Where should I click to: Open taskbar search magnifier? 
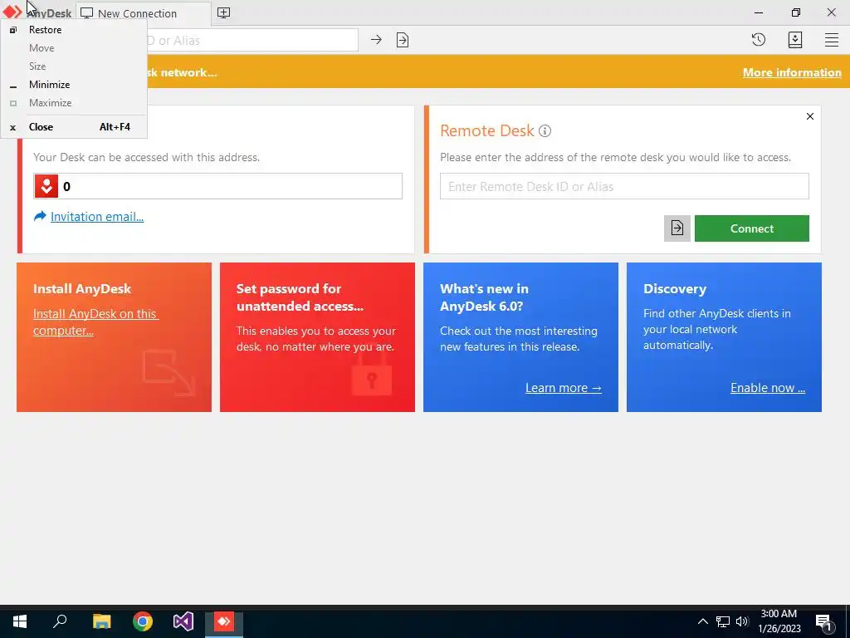click(60, 621)
